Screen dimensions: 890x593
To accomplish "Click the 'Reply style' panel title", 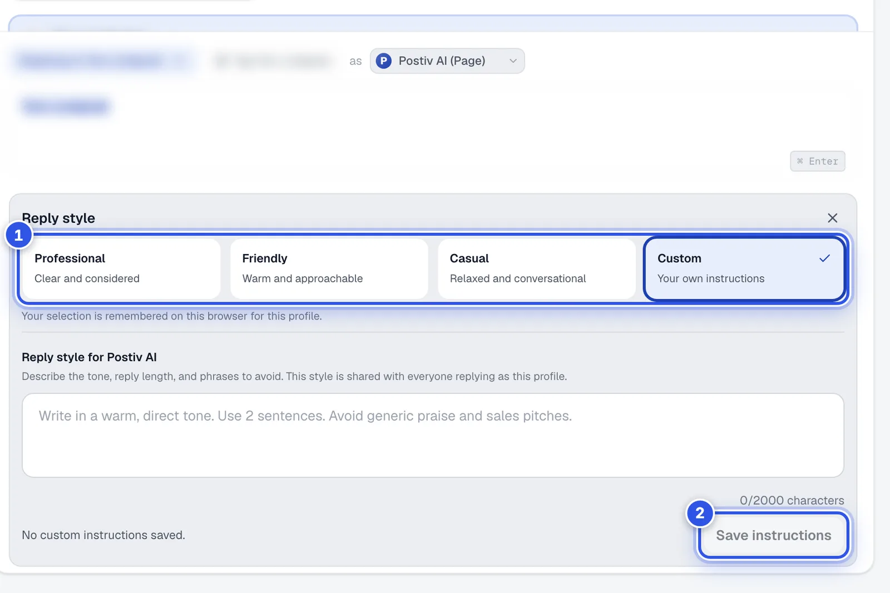I will (x=58, y=218).
